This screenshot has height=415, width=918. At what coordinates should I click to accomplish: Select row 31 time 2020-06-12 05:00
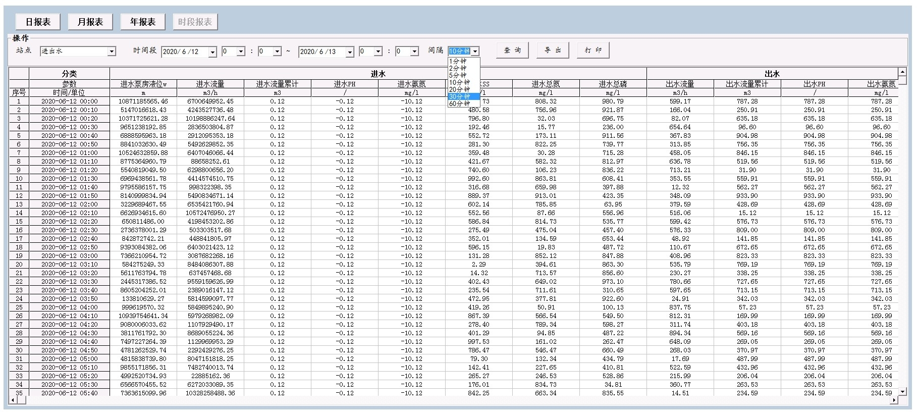click(x=69, y=359)
